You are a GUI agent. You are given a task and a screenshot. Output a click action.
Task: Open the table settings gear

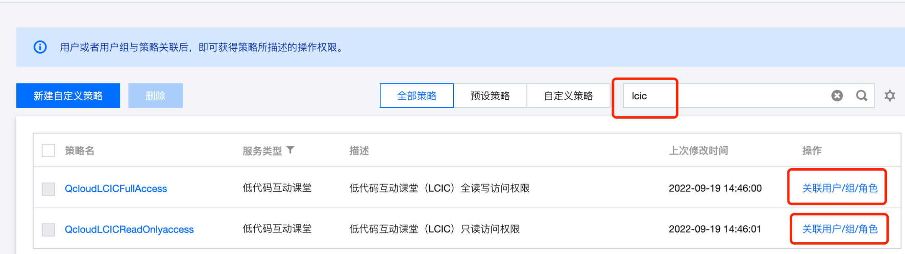pyautogui.click(x=889, y=96)
